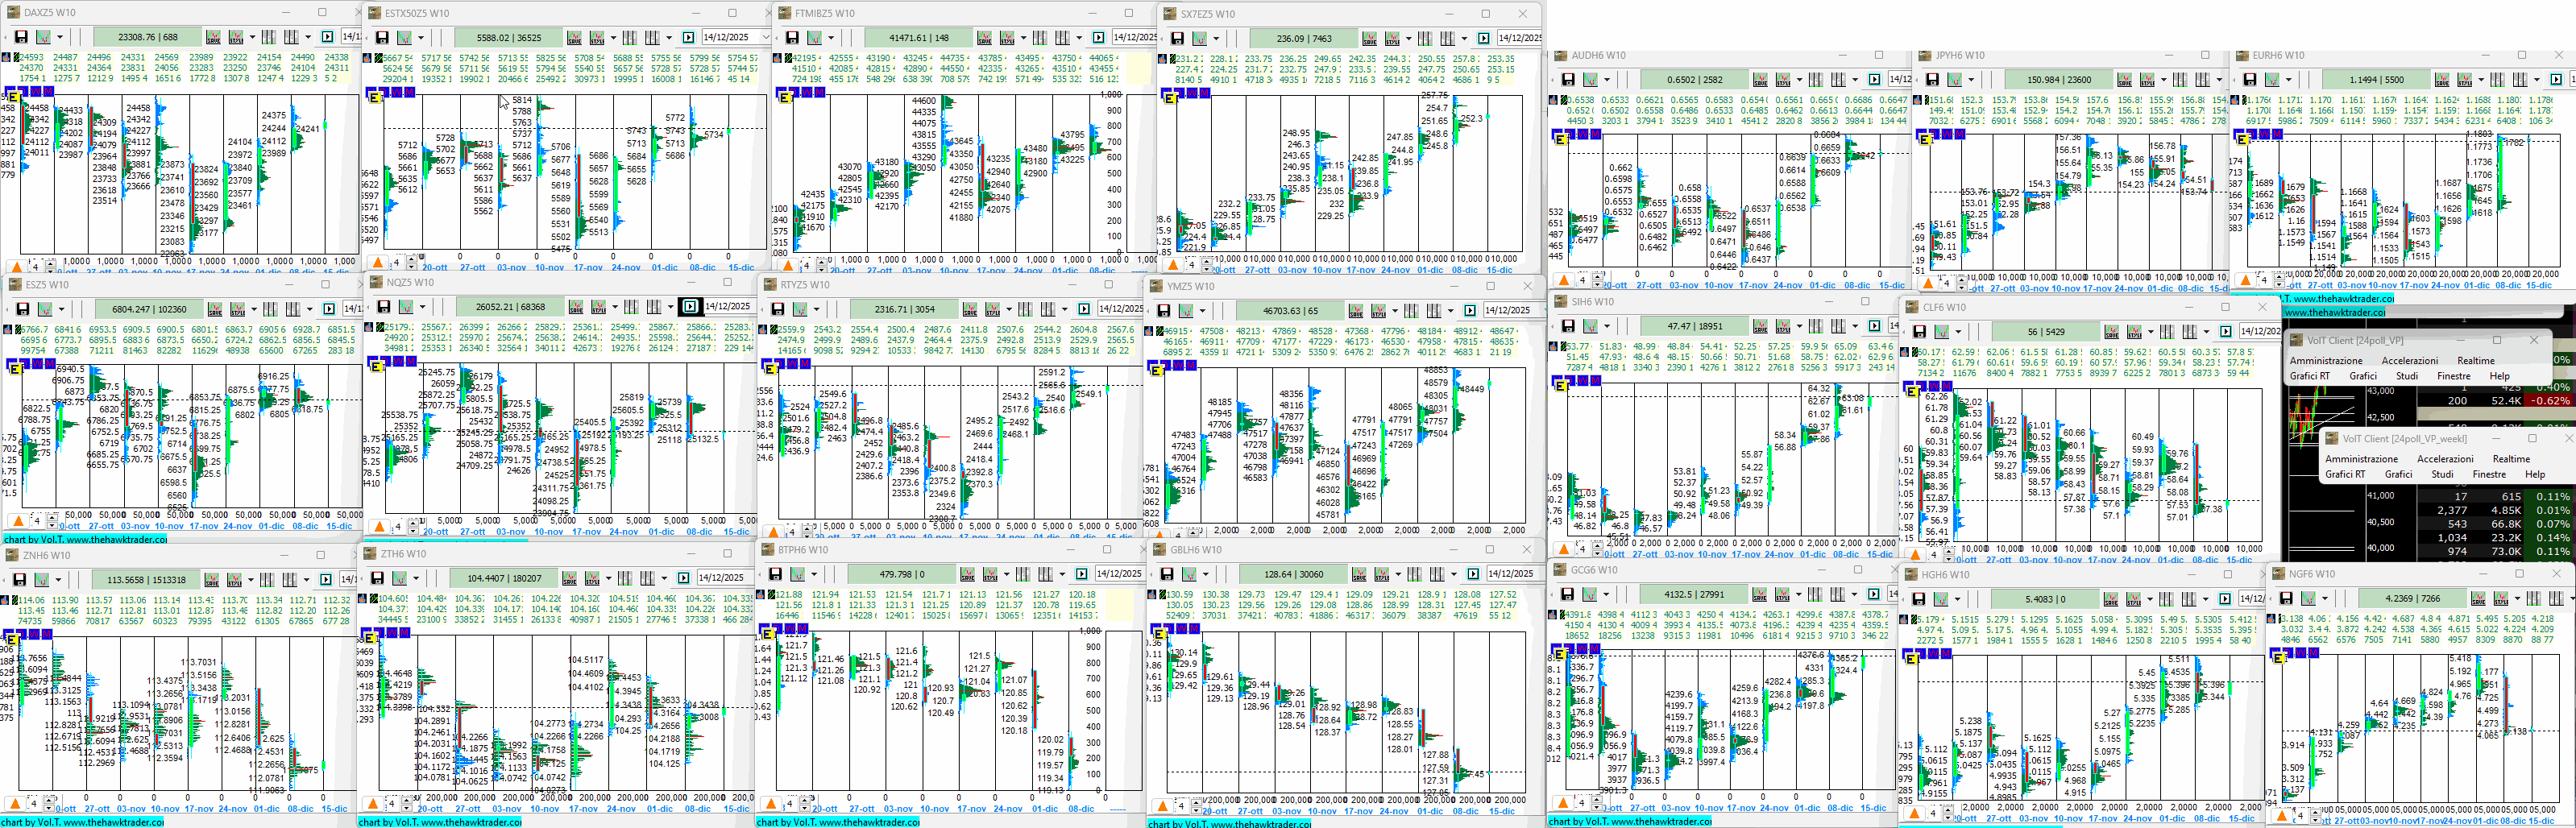Click the price display 5588.02 in ESTX50Z5
2576x828 pixels.
(x=508, y=38)
